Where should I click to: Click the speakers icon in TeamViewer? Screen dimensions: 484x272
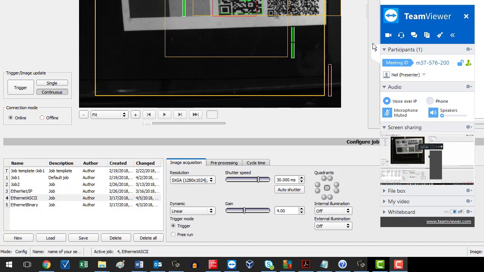(x=433, y=113)
